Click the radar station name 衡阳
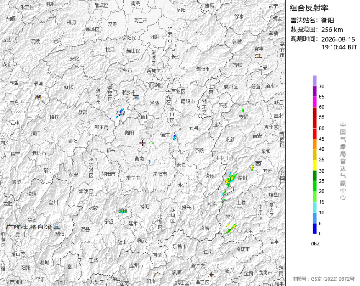Viewport: 360px width, 286px height. tap(327, 20)
